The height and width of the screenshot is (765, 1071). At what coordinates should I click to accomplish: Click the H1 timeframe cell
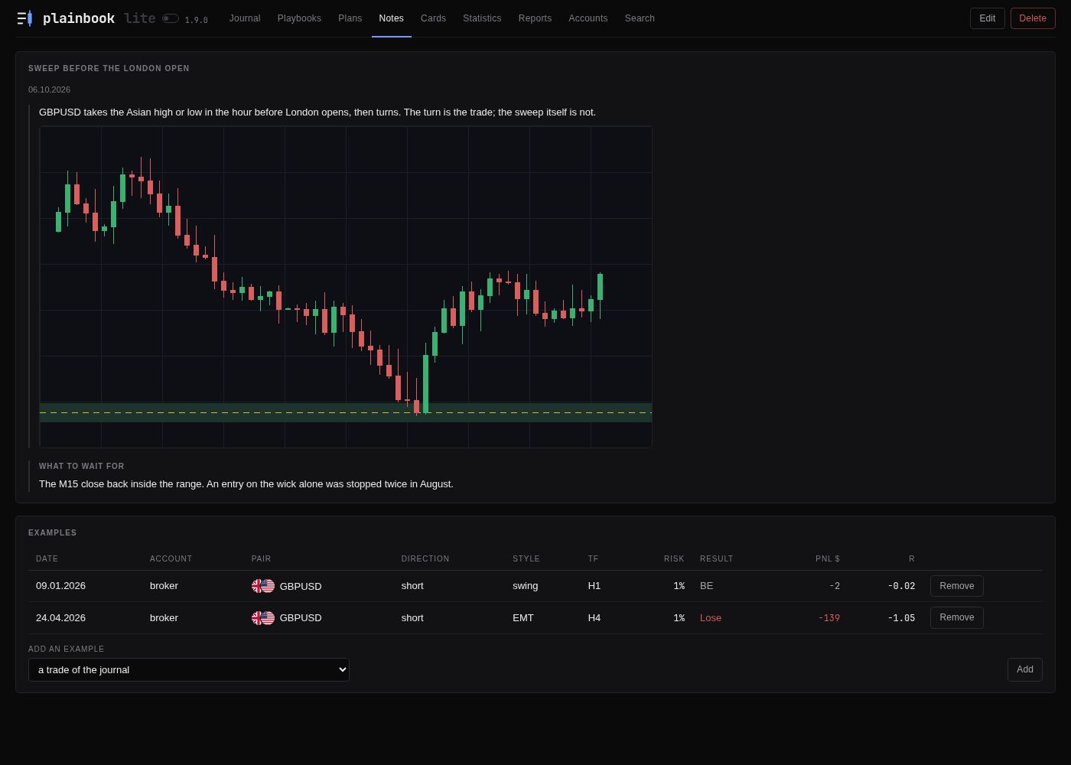(594, 586)
